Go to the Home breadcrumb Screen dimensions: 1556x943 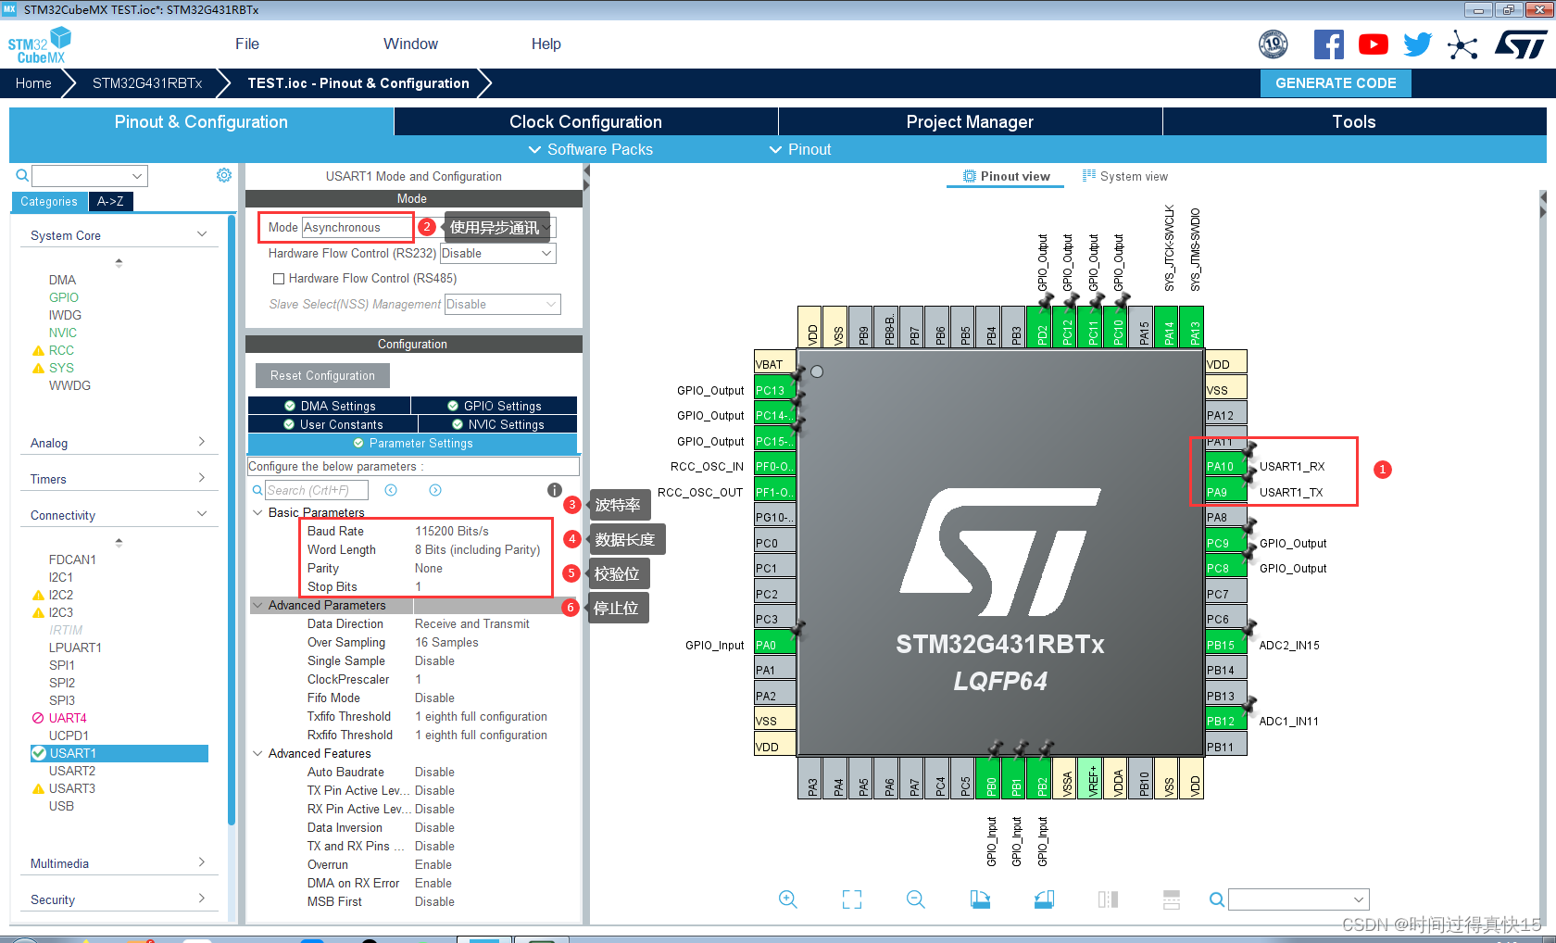point(33,82)
